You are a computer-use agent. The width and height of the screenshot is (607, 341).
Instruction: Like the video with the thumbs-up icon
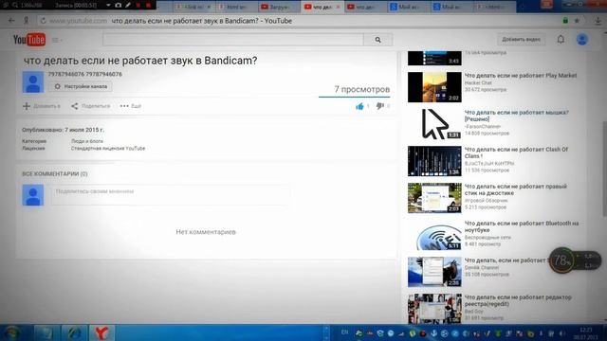pos(359,106)
